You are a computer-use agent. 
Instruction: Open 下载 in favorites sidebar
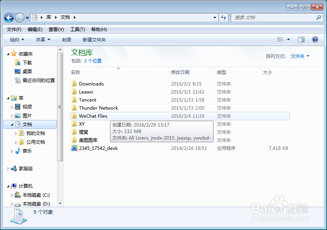[27, 63]
